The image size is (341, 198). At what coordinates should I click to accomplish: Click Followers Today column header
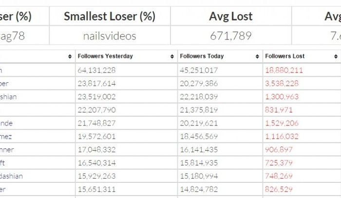click(220, 56)
